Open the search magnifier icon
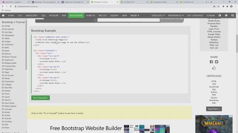Viewport: 238px width, 133px height. click(232, 16)
